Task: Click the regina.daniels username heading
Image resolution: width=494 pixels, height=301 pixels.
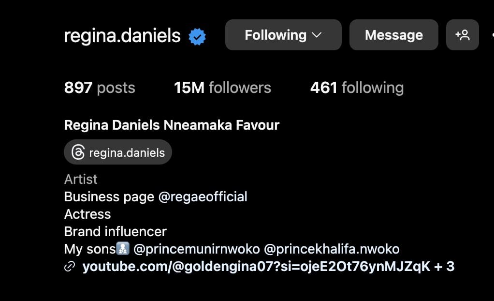Action: coord(122,36)
